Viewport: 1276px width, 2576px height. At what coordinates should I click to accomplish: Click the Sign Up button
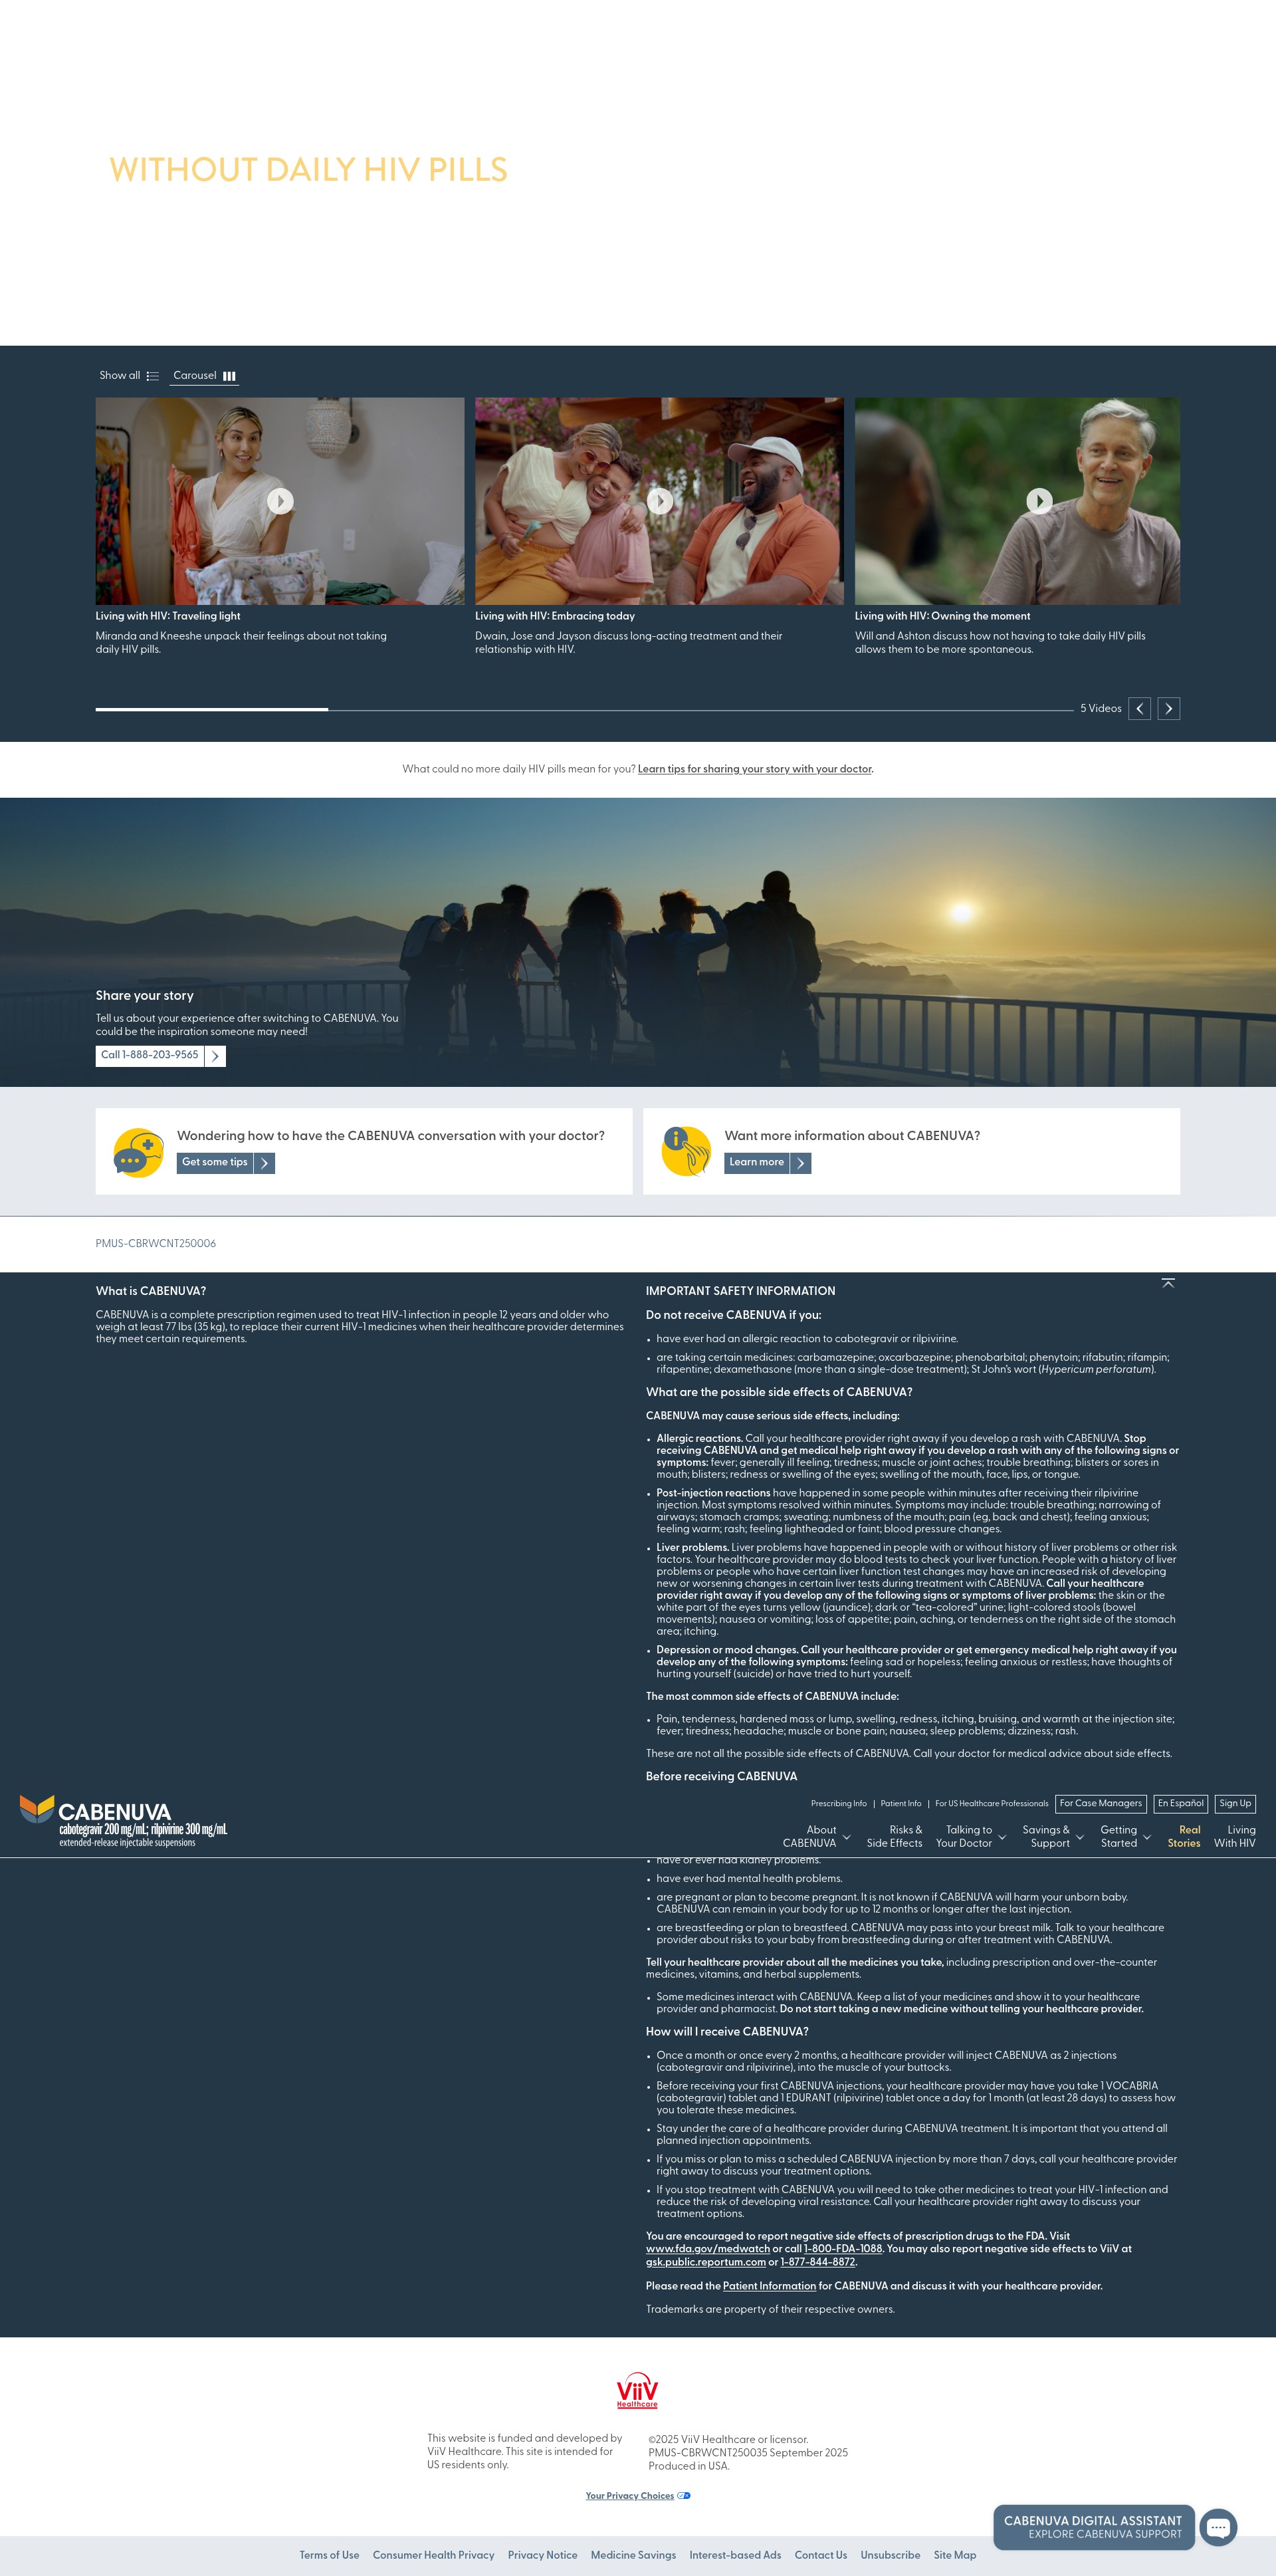[1235, 1804]
